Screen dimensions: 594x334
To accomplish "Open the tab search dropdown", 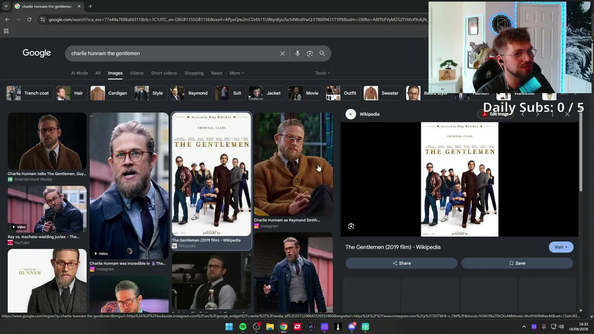I will tap(6, 6).
